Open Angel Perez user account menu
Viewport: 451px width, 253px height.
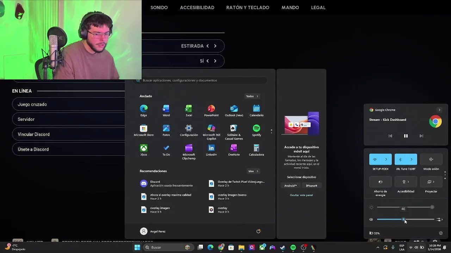(x=153, y=231)
